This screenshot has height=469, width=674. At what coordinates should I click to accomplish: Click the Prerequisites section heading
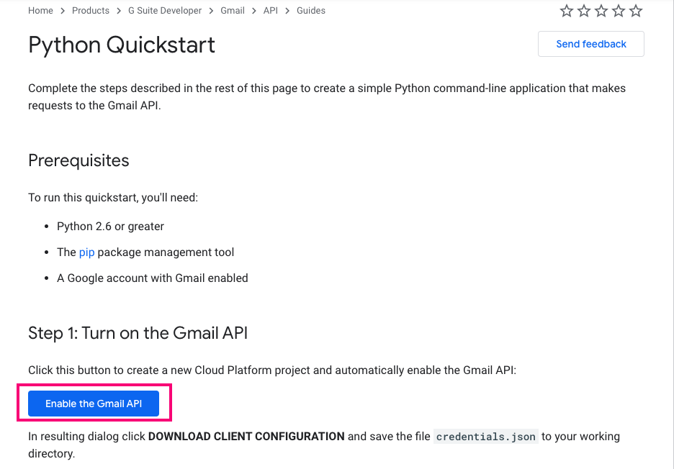[78, 160]
